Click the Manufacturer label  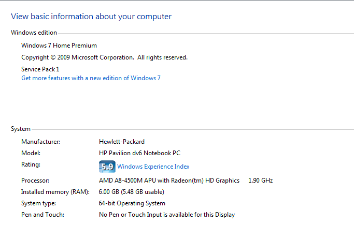pos(40,141)
